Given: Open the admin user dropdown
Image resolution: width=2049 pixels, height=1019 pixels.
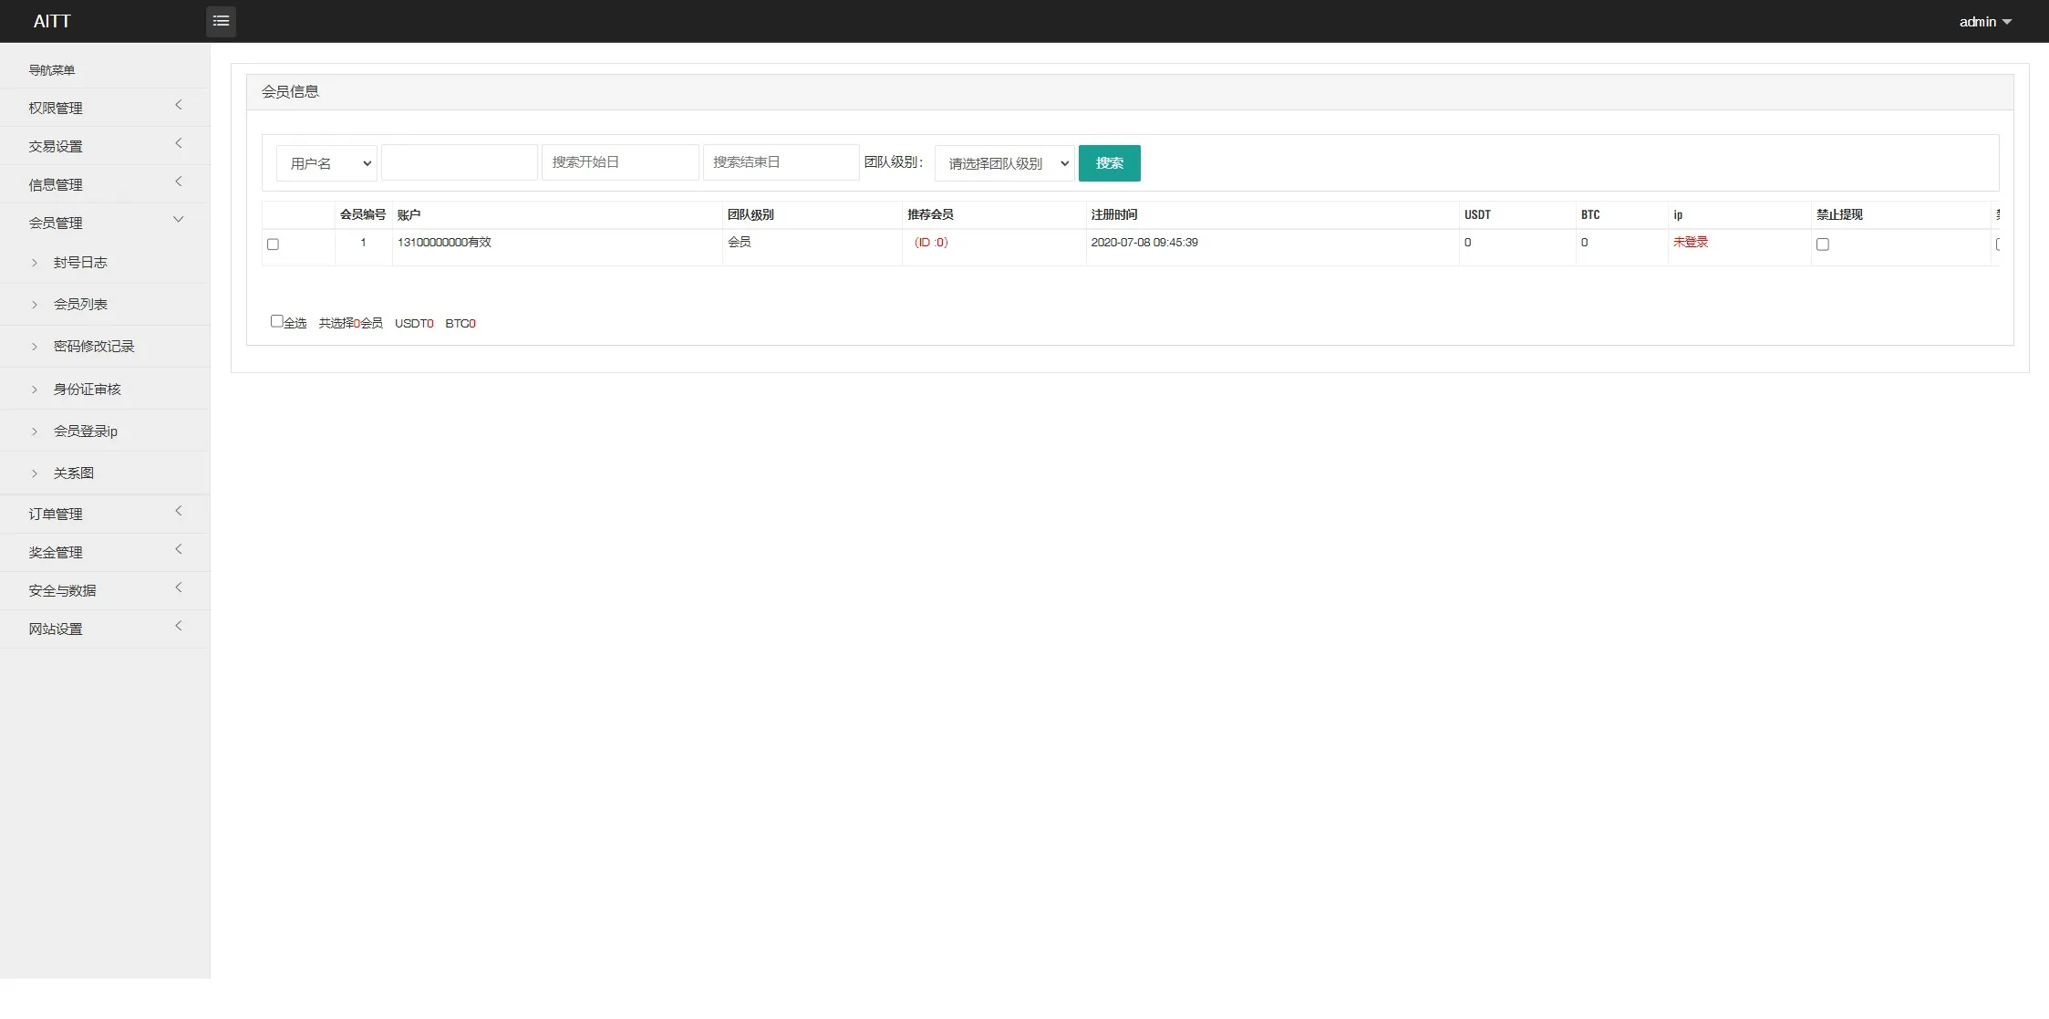Looking at the screenshot, I should coord(1984,22).
